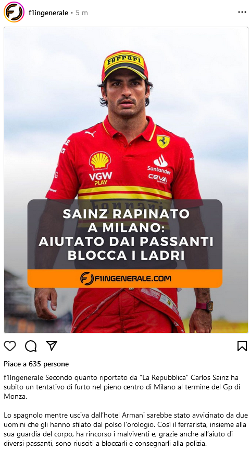
Task: Click bold f1ingenerale username in caption
Action: click(x=23, y=377)
